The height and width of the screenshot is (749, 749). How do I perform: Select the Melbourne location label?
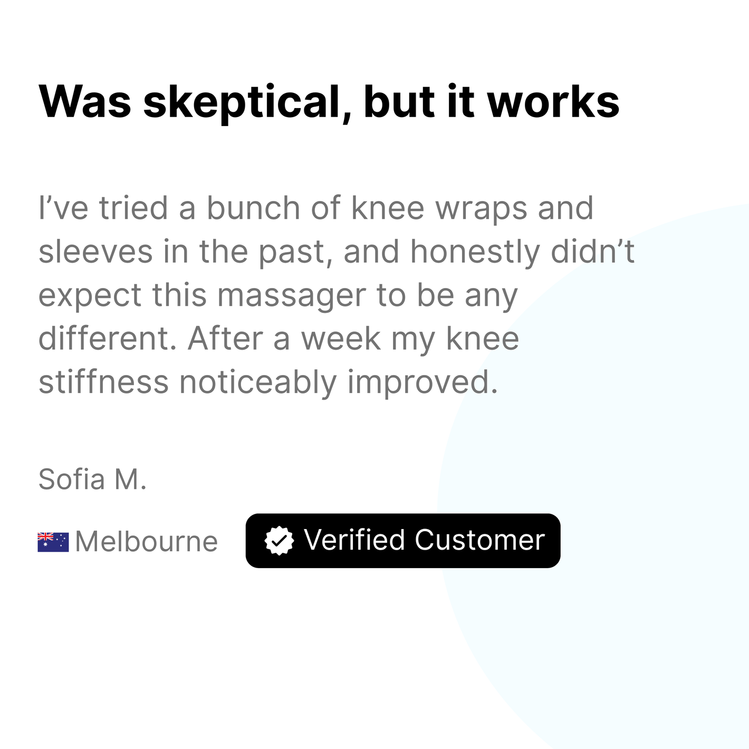coord(147,542)
